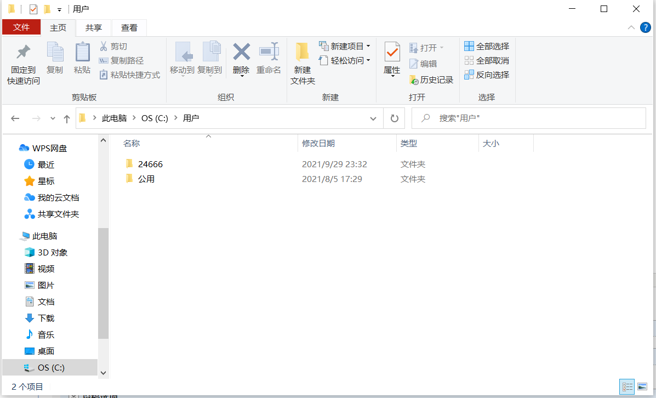Open 我的云文档 in the navigation pane
This screenshot has height=398, width=656.
pos(52,197)
